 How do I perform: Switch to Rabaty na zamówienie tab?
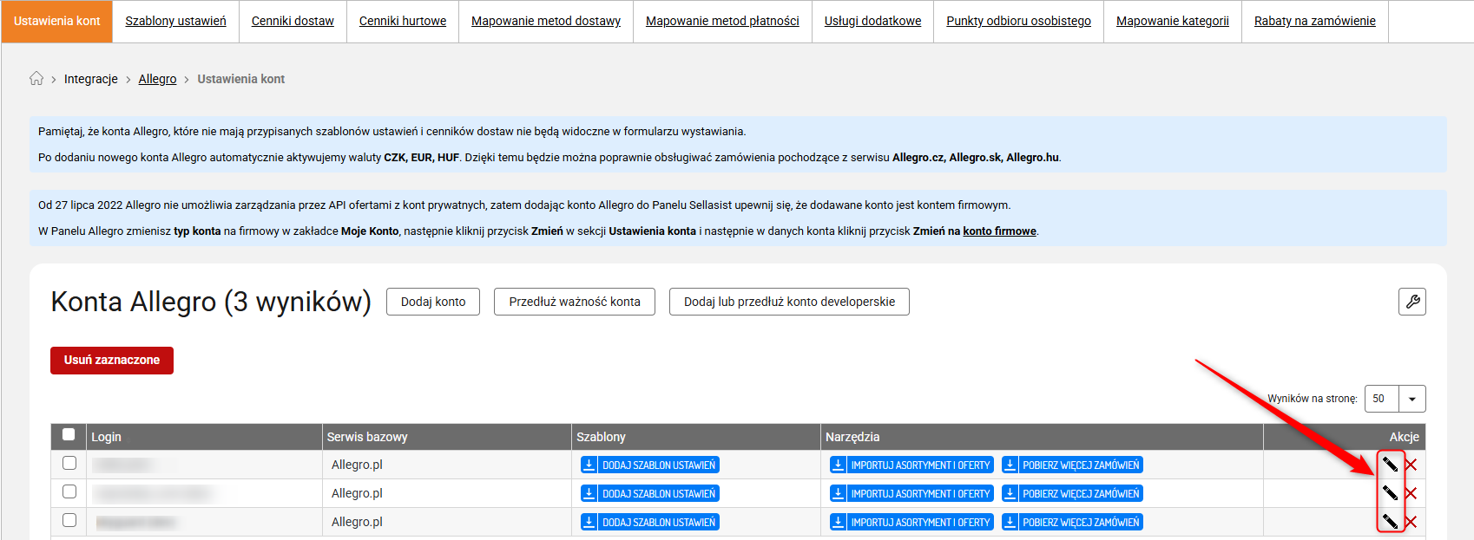click(1314, 21)
